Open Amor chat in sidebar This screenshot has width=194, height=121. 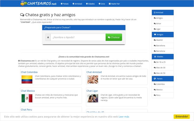(163, 23)
